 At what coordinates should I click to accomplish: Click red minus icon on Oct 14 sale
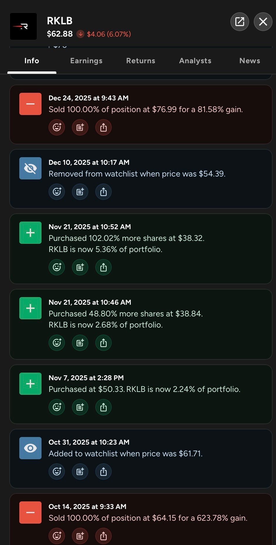[30, 513]
